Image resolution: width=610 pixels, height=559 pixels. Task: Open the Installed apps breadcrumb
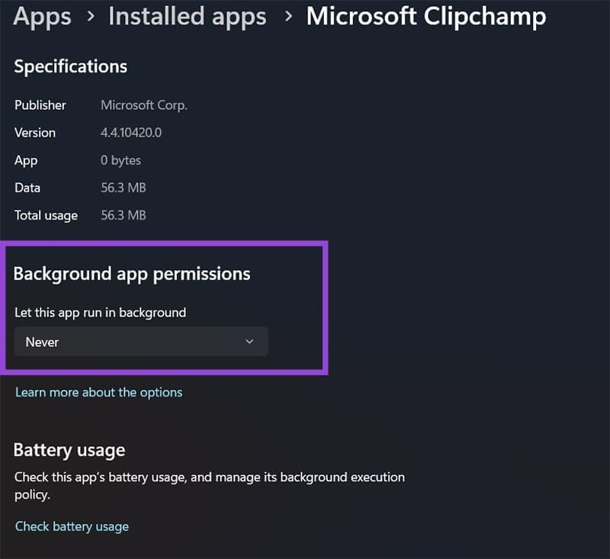188,16
